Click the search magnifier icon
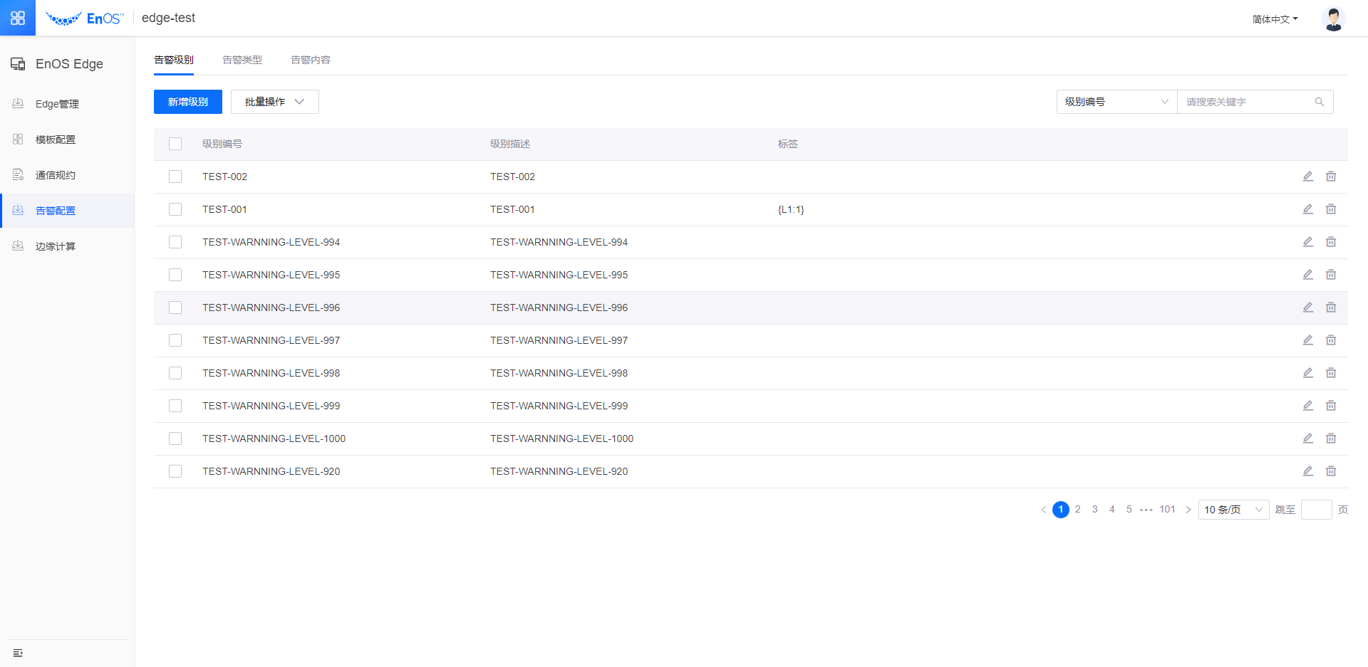Viewport: 1368px width, 667px height. 1319,102
